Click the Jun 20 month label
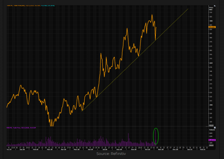This screenshot has height=159, width=224. coord(90,149)
